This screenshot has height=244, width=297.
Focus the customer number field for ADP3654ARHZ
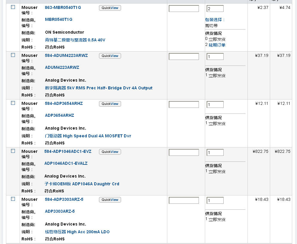tap(184, 105)
